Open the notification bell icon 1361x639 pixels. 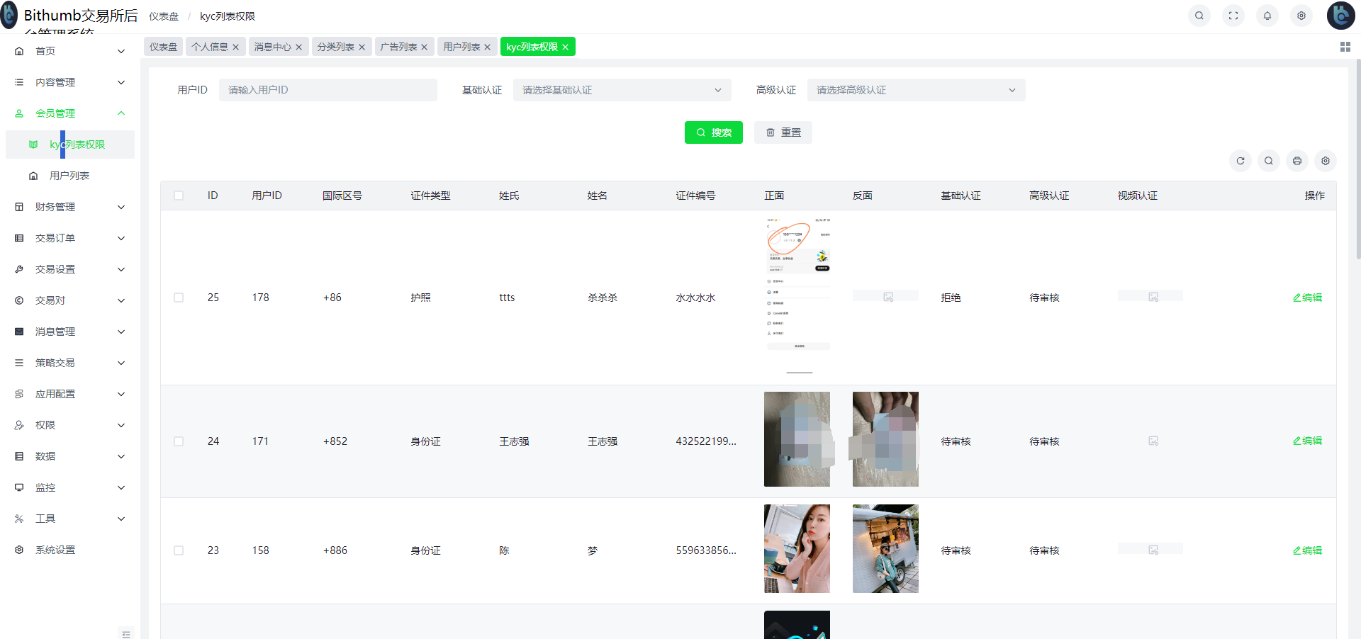coord(1267,16)
